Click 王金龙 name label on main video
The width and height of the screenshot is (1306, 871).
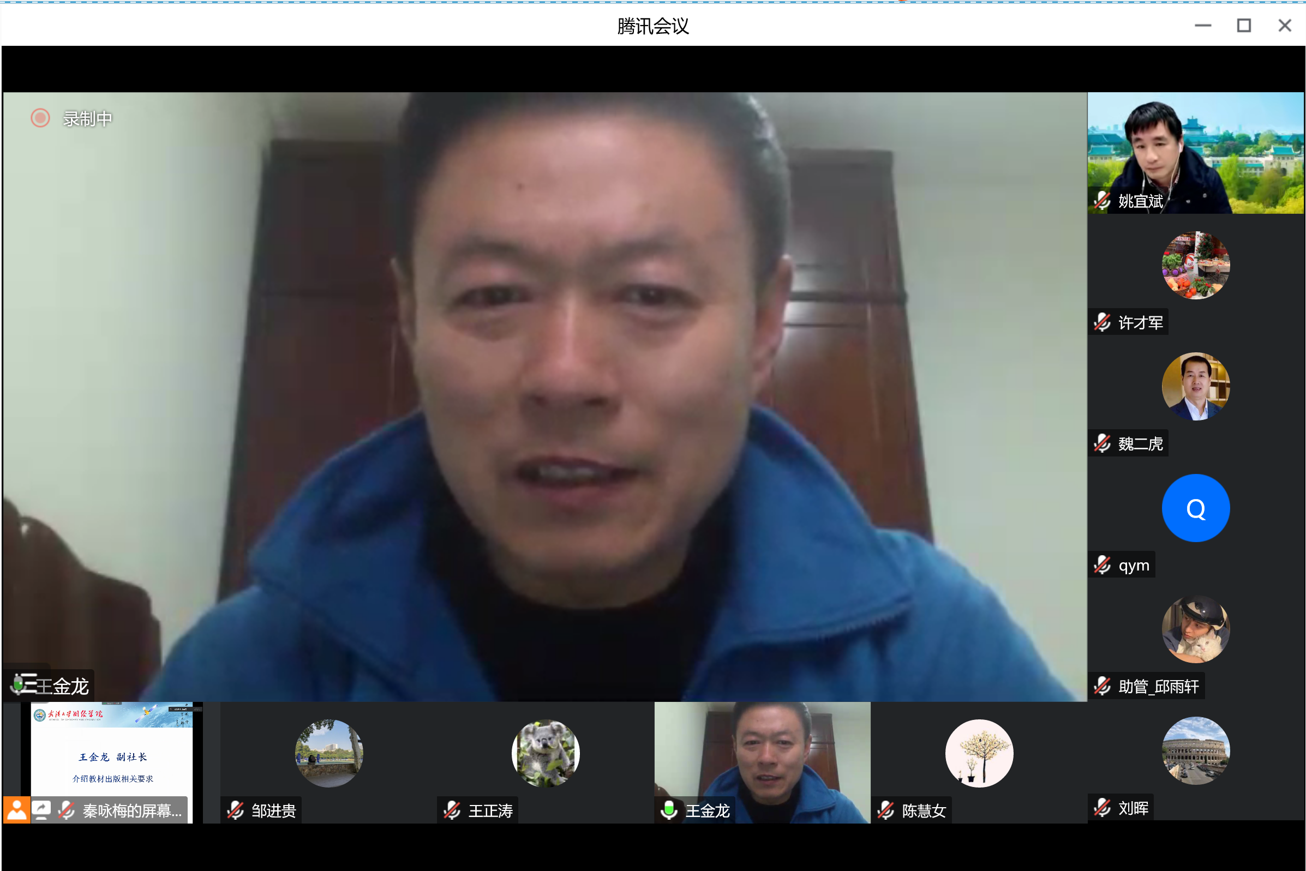point(62,687)
